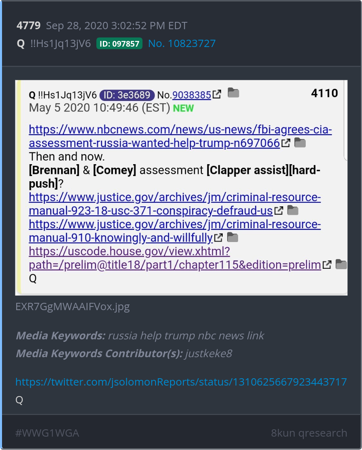Click the embedded post 4110 screenshot image

[x=181, y=188]
